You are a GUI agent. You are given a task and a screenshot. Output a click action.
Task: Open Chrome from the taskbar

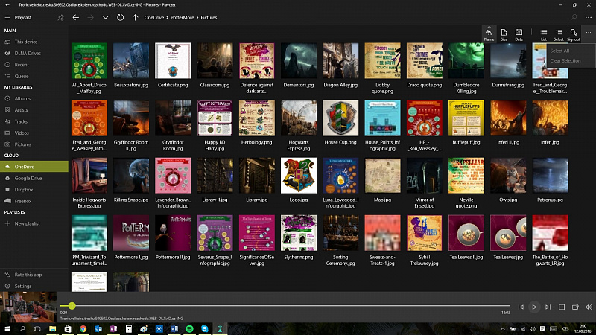83,328
